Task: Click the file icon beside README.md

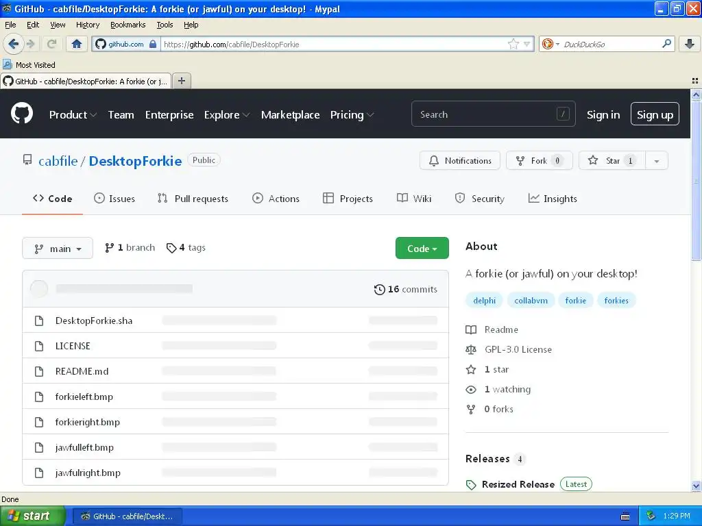Action: (x=39, y=371)
